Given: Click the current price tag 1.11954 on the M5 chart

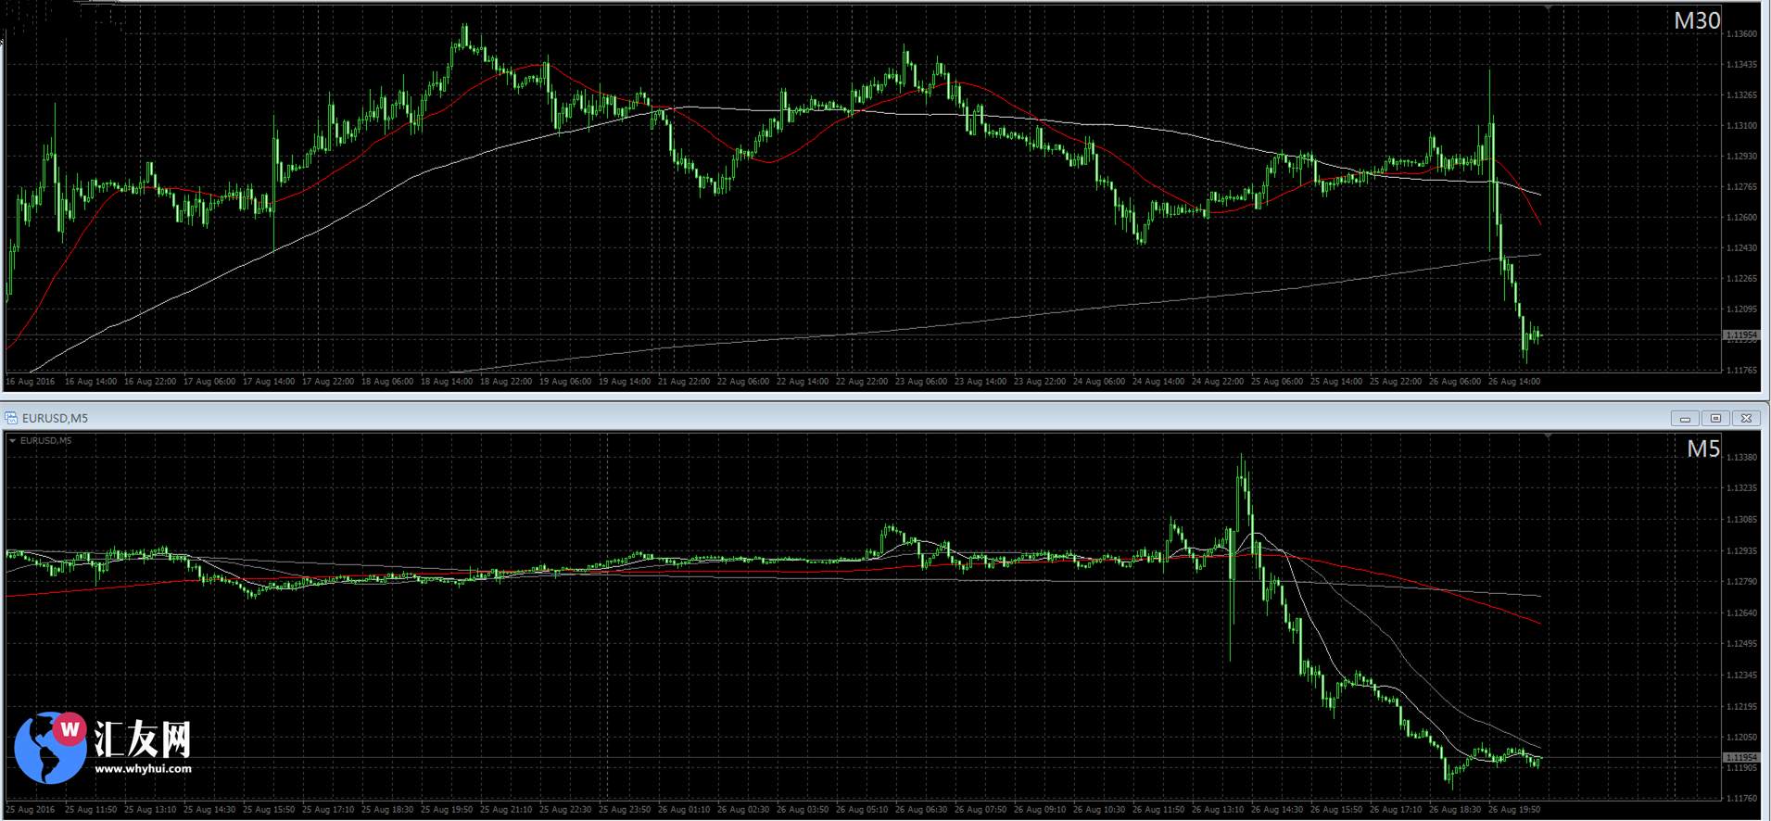Looking at the screenshot, I should coord(1741,757).
